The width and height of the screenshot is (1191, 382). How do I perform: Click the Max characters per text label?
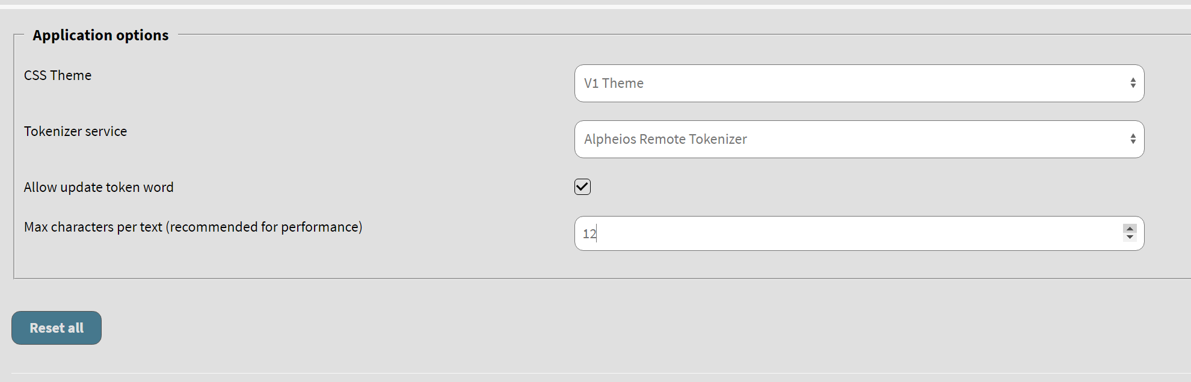pos(193,227)
